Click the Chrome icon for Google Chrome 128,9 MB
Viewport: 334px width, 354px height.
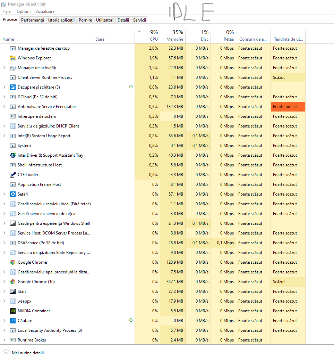pos(13,262)
